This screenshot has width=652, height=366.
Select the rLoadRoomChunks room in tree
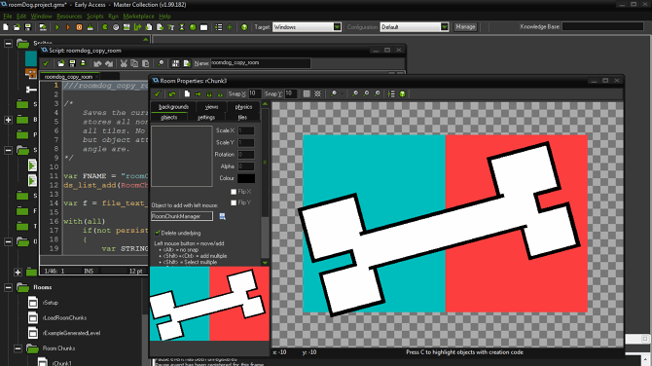64,317
